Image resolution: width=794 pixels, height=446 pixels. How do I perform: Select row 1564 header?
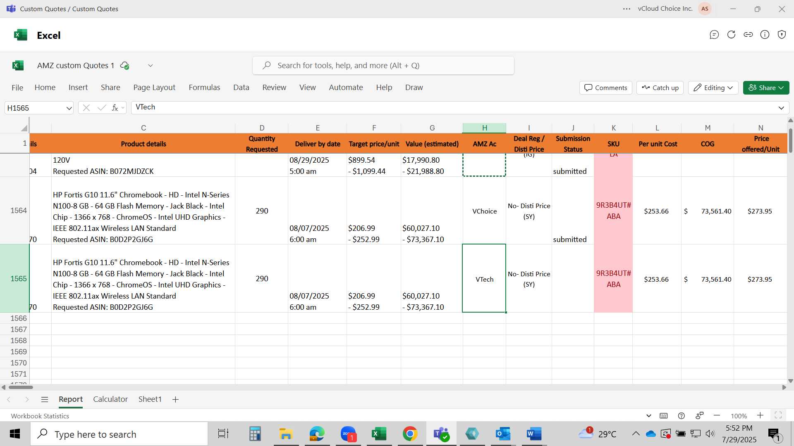pos(14,211)
